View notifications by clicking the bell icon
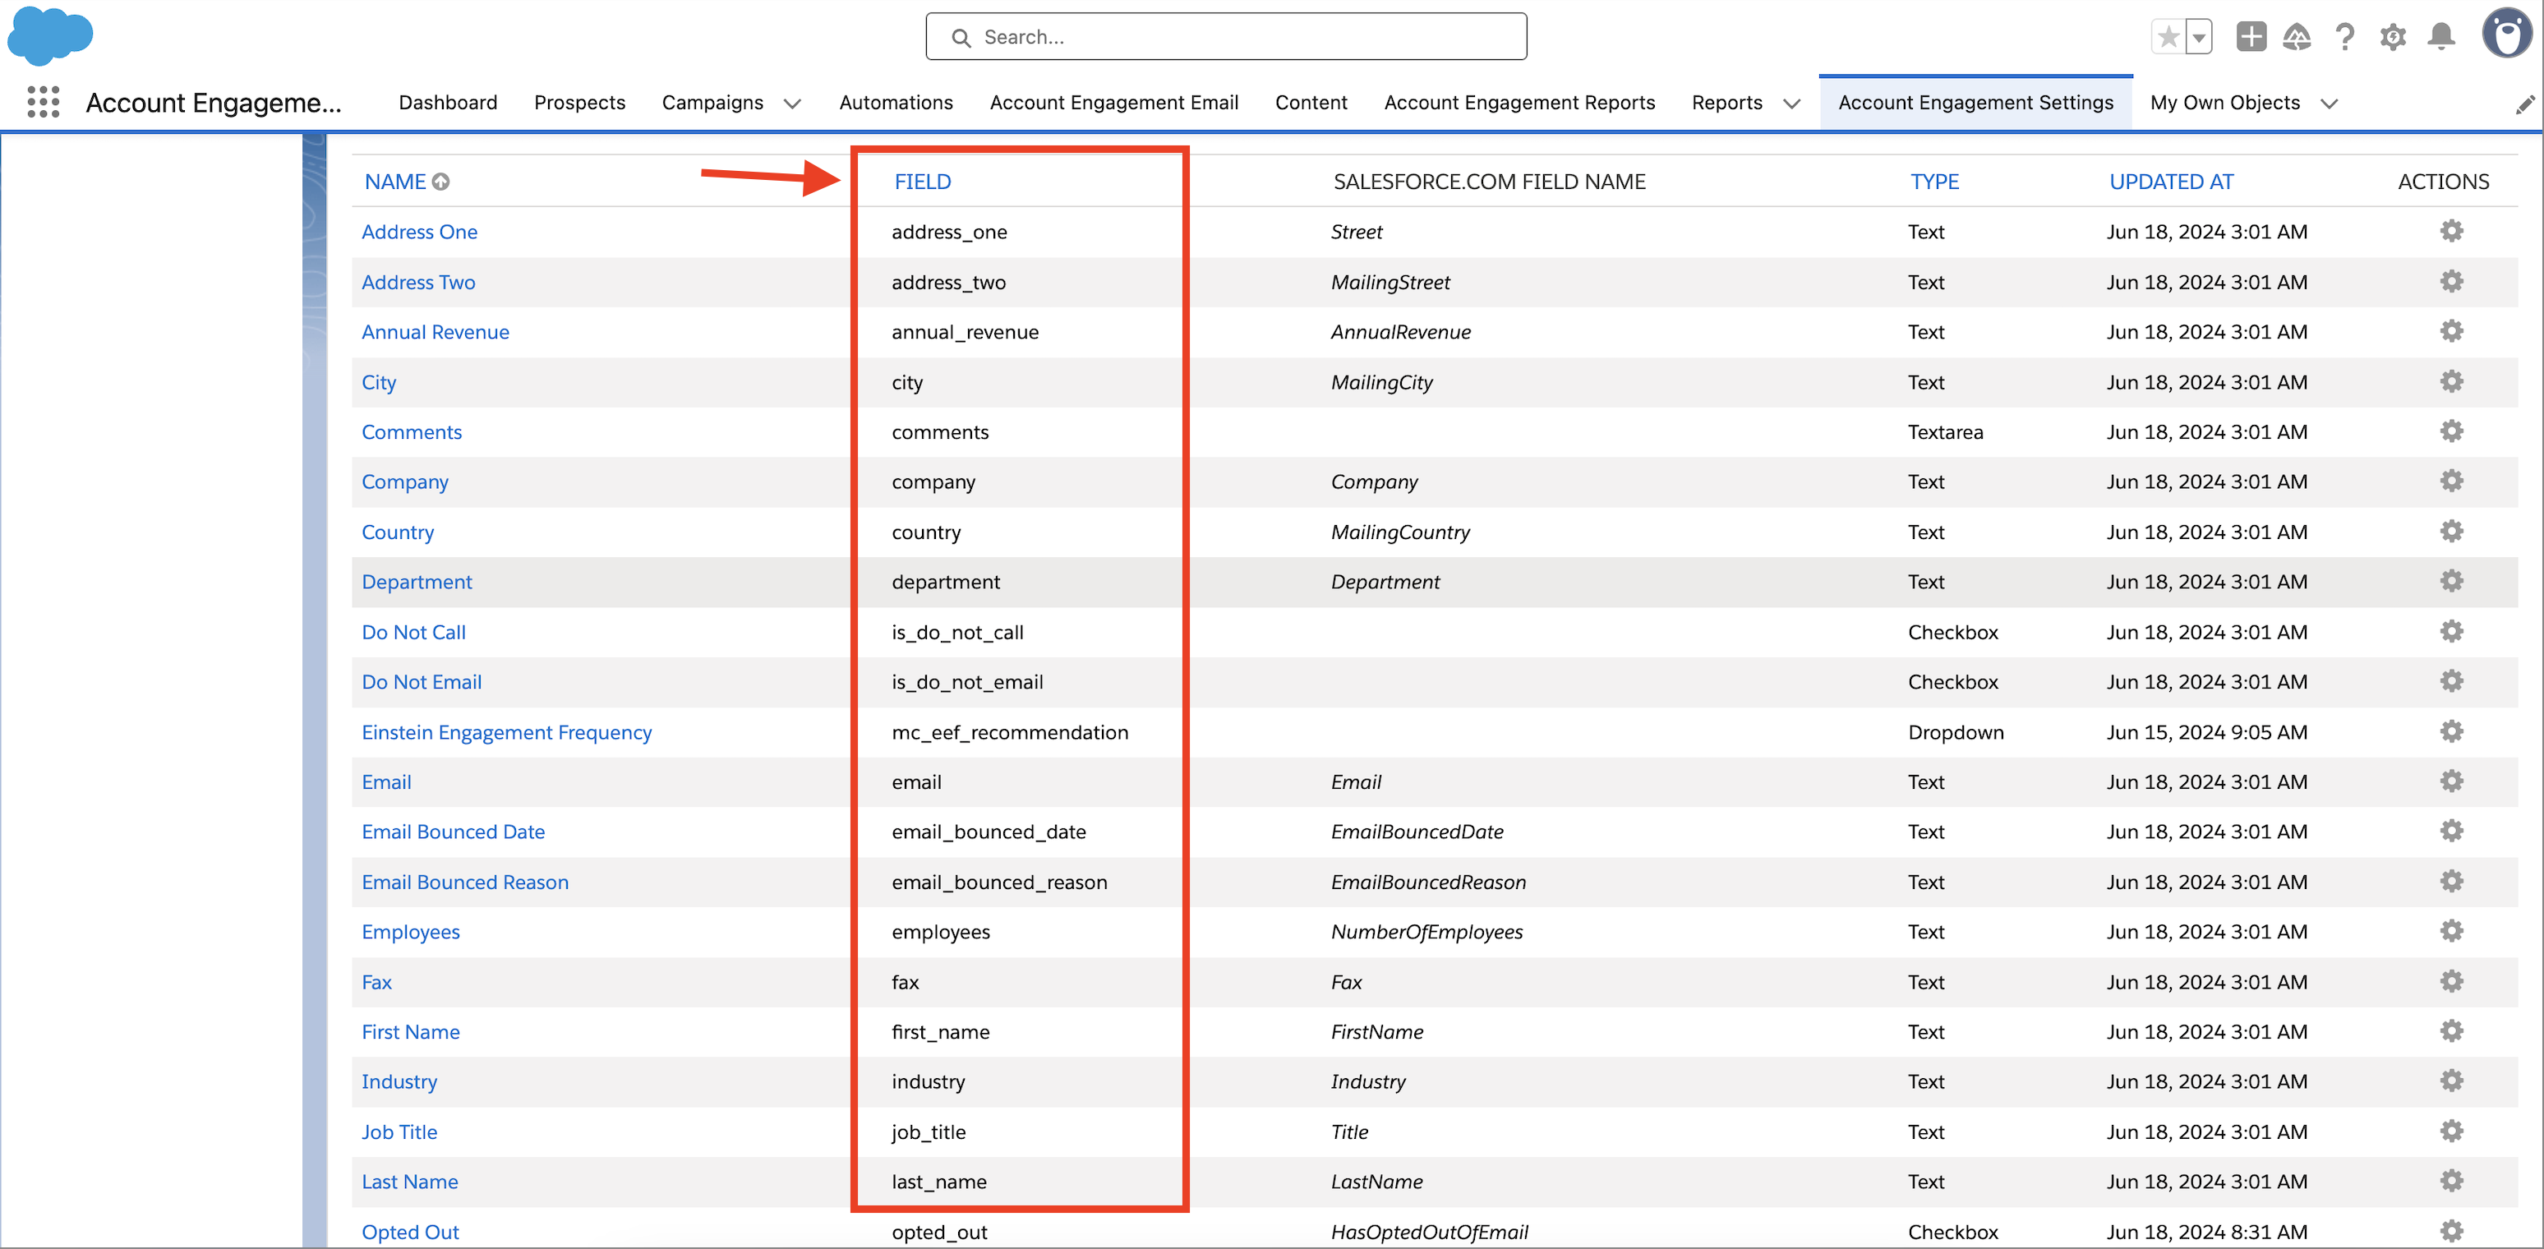 (x=2440, y=36)
